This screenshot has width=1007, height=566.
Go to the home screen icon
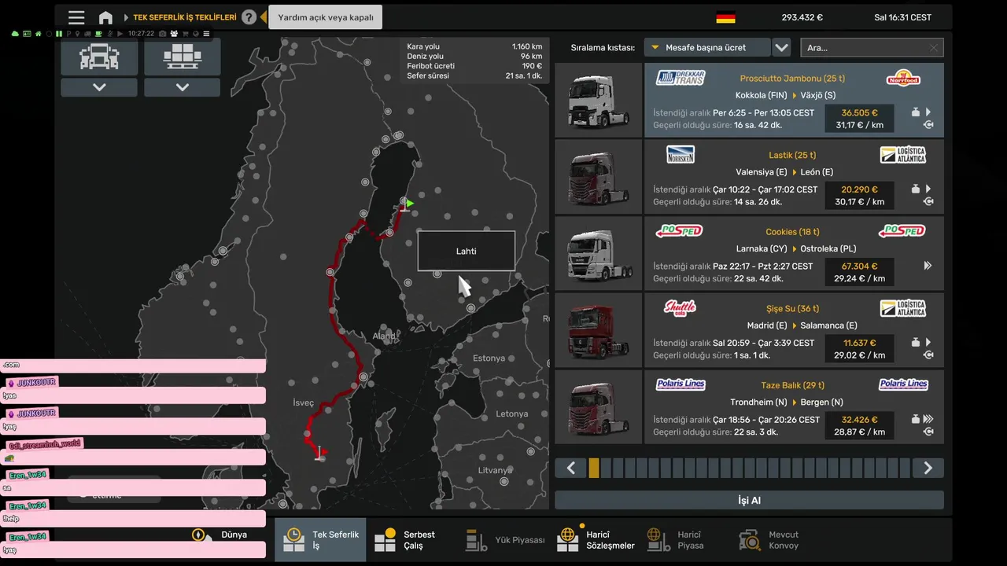pyautogui.click(x=105, y=17)
